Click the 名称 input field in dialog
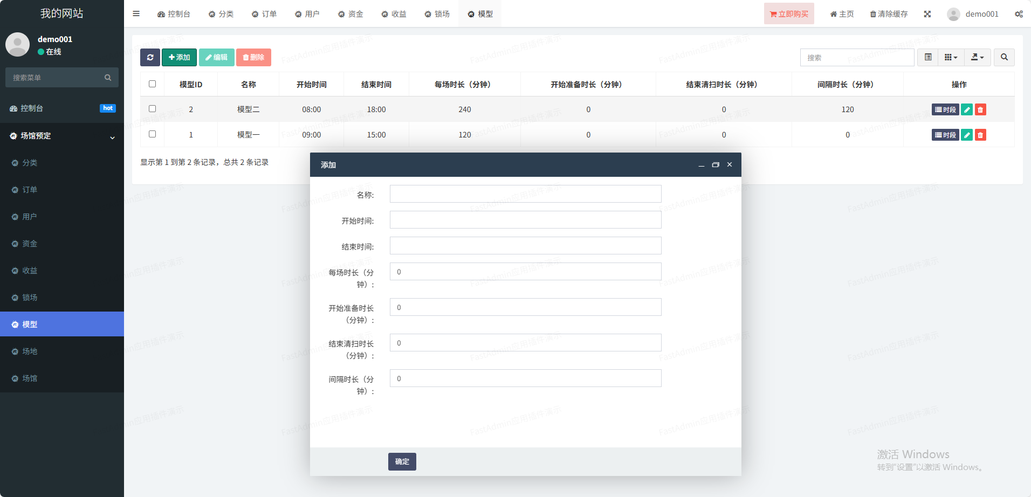 point(525,194)
